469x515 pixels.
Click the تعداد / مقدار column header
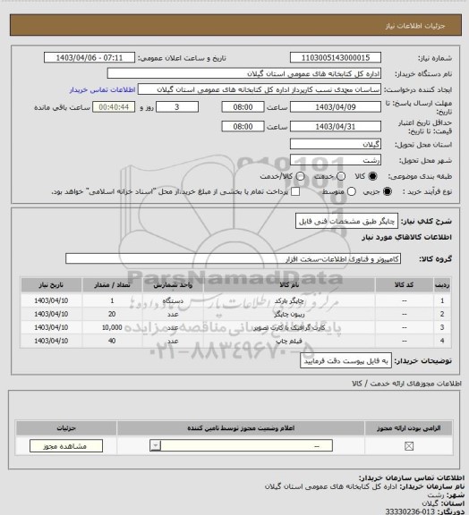tap(112, 285)
